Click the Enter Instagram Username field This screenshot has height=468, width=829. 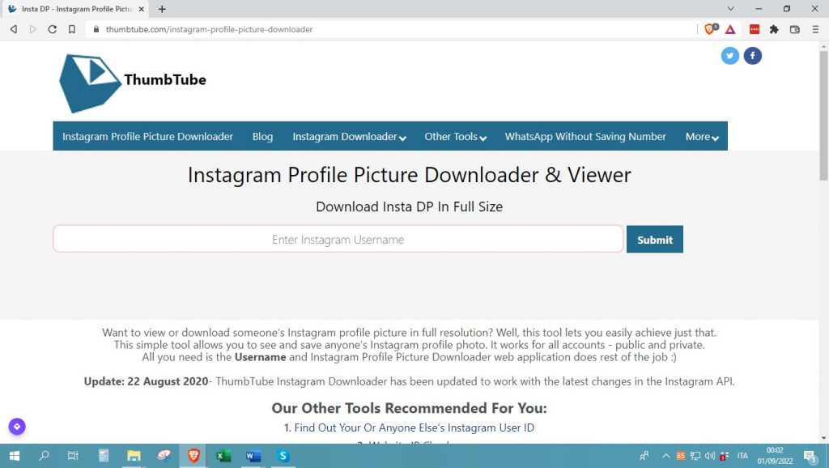[338, 240]
